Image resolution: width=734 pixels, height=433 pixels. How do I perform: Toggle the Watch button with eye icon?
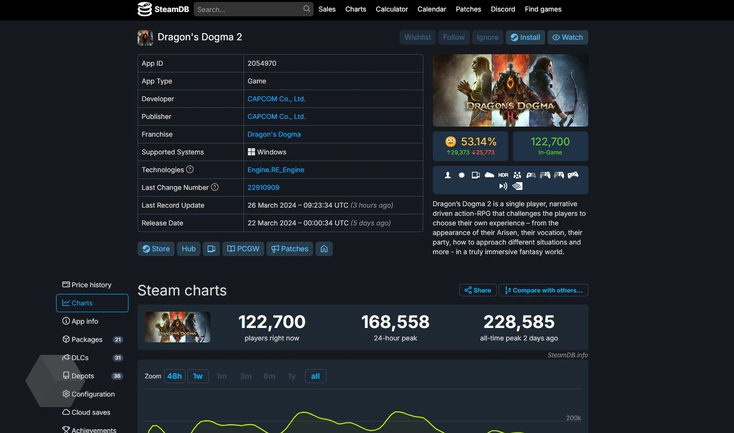coord(568,37)
